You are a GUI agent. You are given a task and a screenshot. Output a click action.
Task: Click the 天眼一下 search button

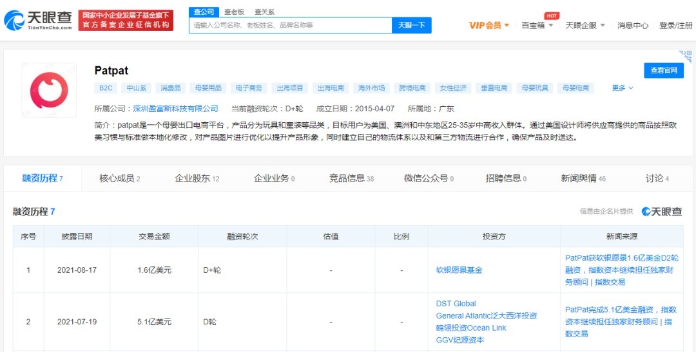411,25
